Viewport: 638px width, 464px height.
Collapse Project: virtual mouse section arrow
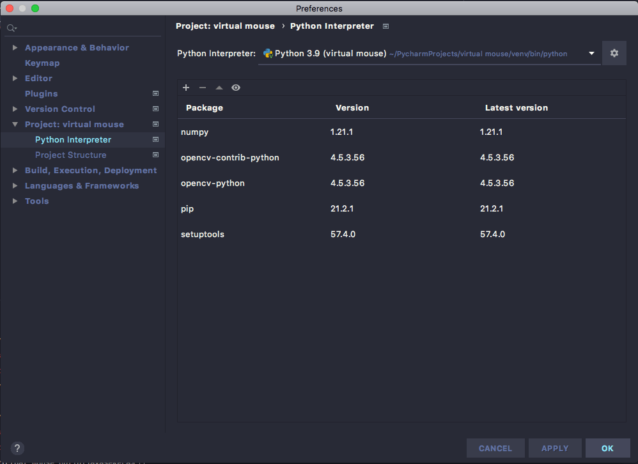[x=15, y=125]
